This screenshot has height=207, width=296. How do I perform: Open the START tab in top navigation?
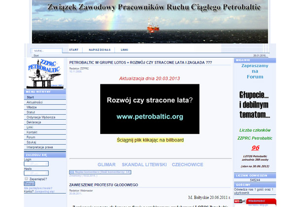click(74, 50)
